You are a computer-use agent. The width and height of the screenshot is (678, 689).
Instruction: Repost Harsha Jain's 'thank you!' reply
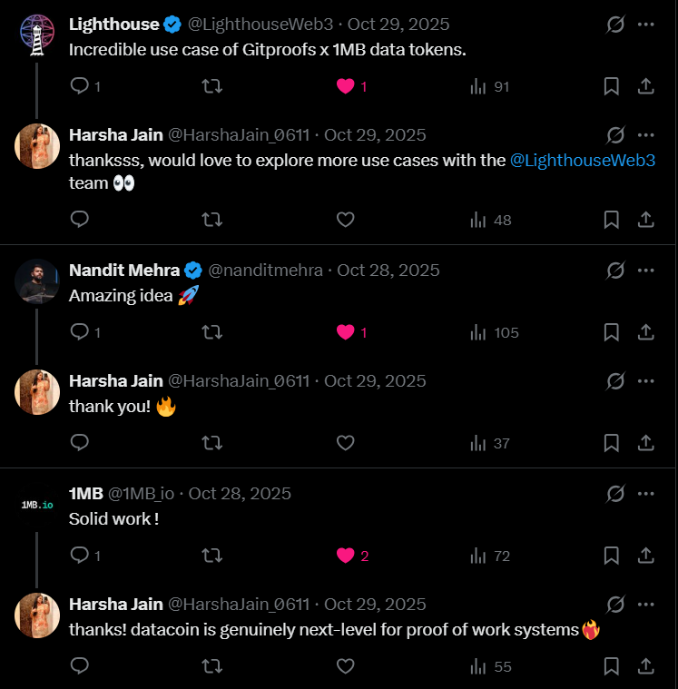tap(211, 443)
